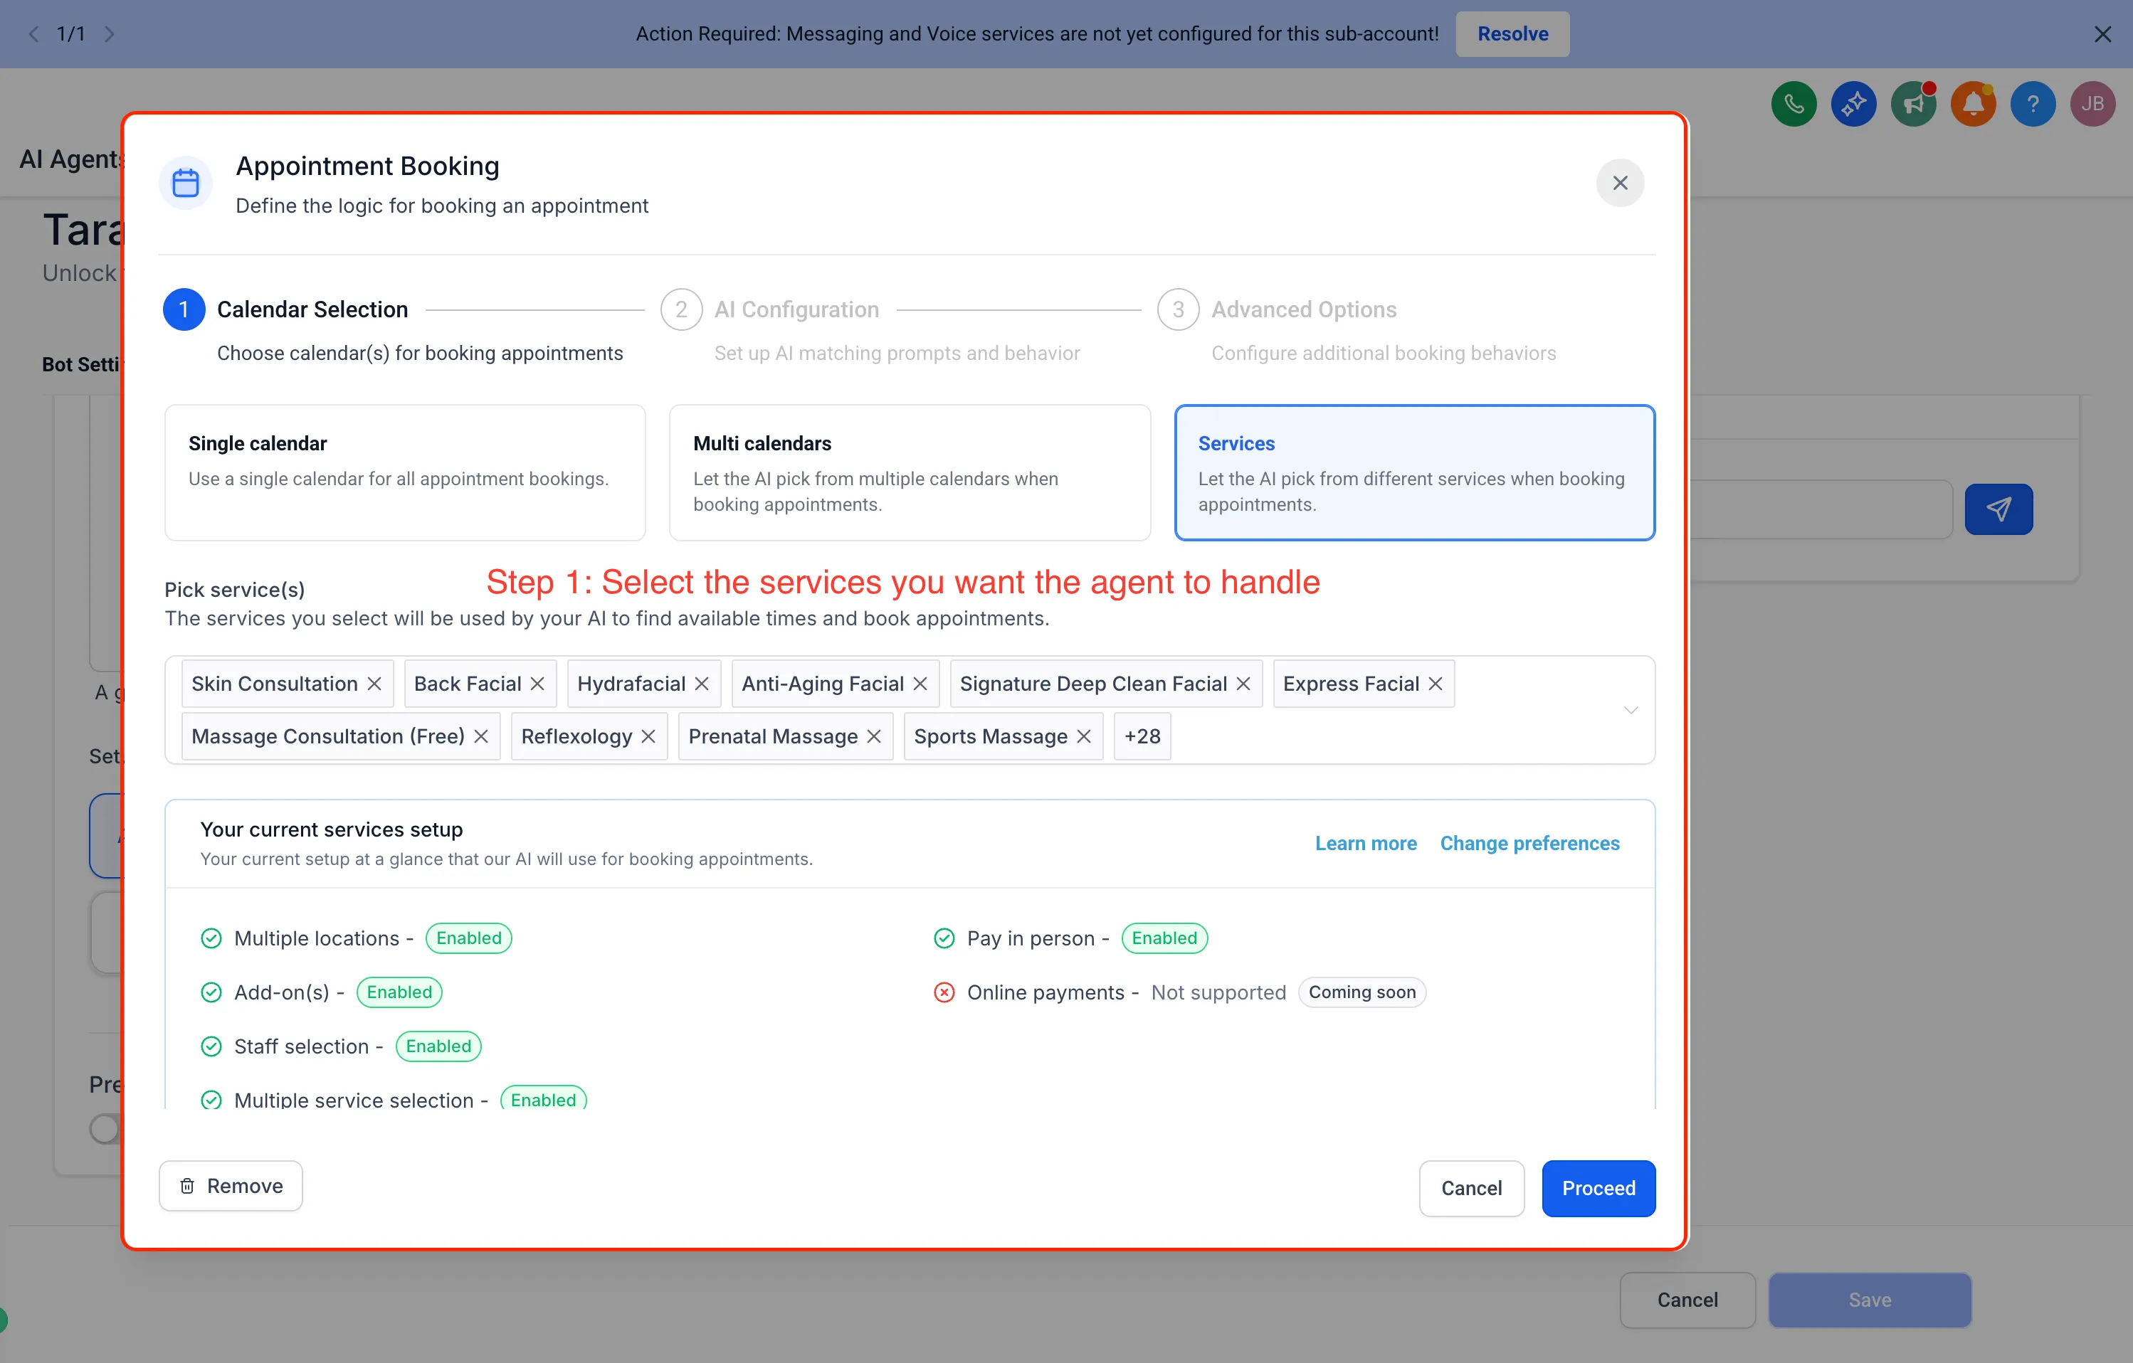The image size is (2133, 1363).
Task: Open the announcements megaphone icon
Action: (x=1913, y=104)
